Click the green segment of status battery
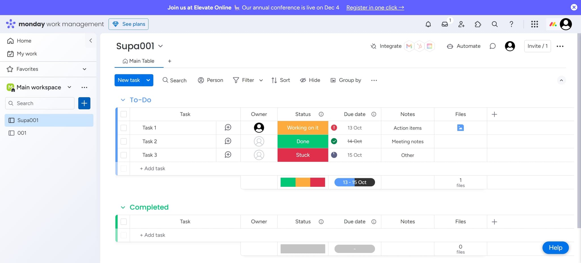The height and width of the screenshot is (263, 581). point(288,182)
